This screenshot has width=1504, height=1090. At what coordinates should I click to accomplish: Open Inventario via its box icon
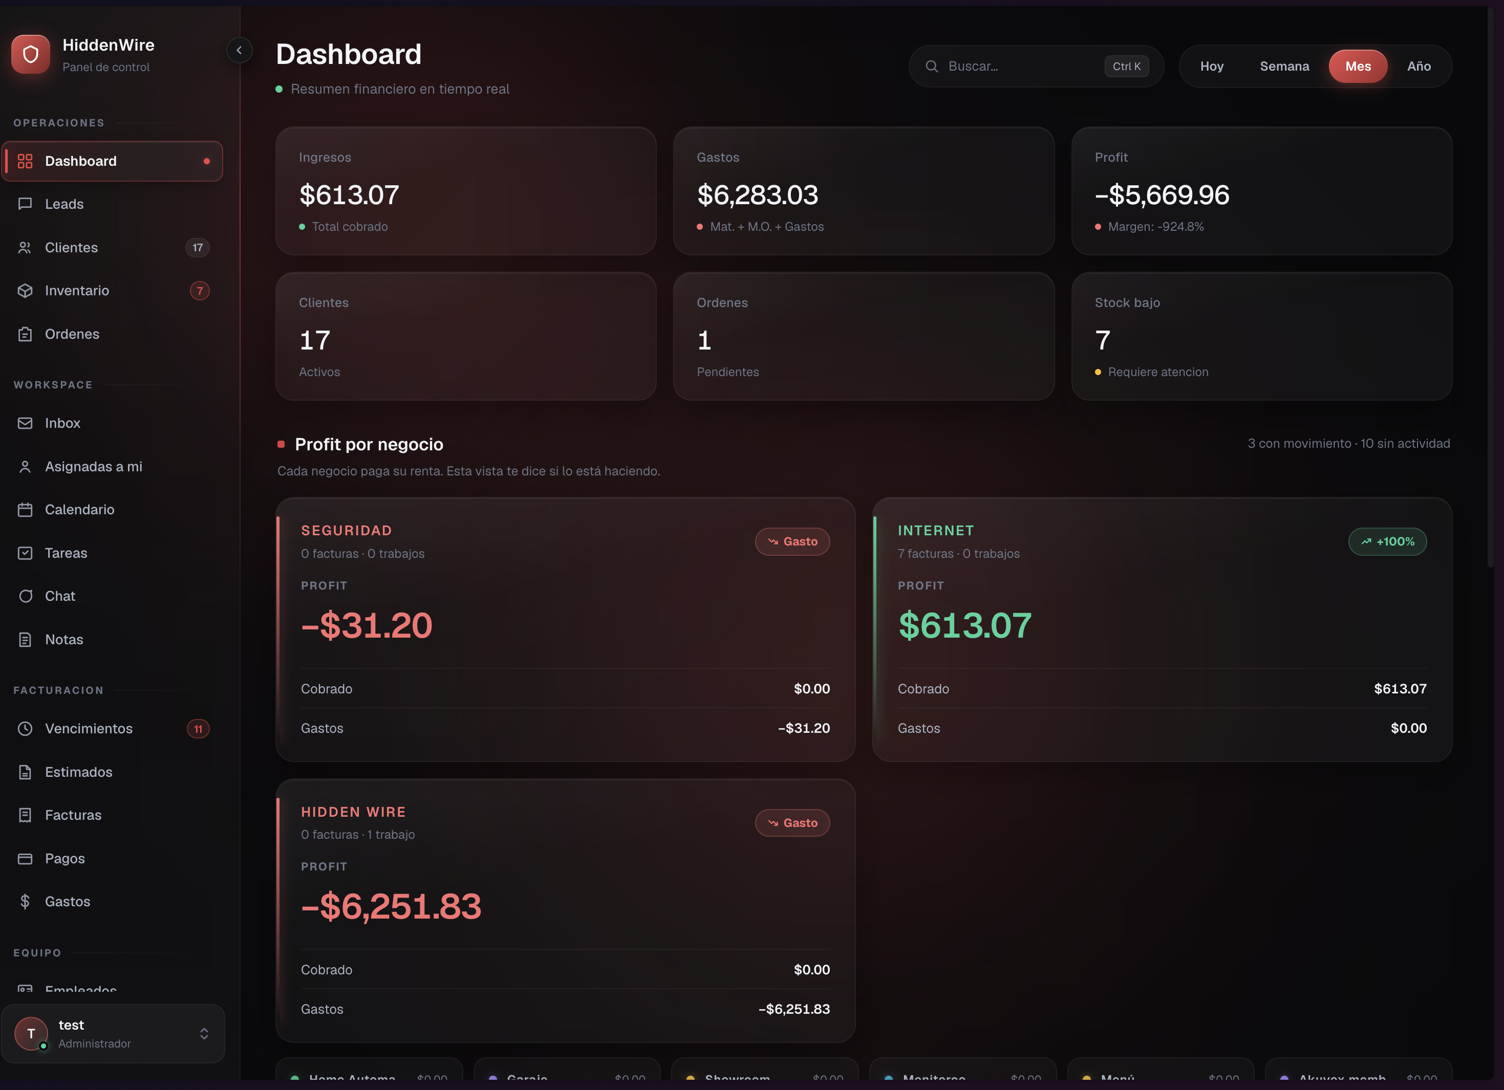click(x=25, y=291)
